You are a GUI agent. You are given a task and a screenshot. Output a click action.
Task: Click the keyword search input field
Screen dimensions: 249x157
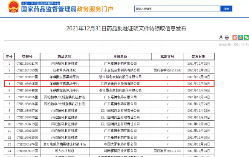tap(177, 9)
